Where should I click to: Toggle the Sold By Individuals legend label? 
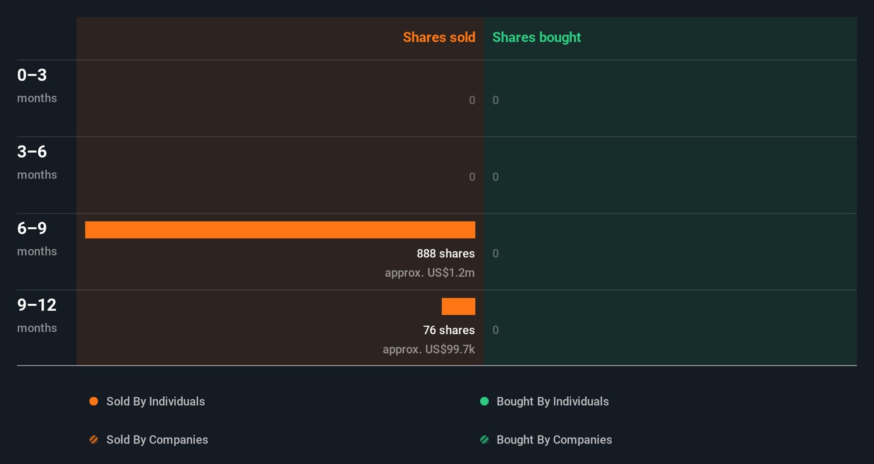155,402
